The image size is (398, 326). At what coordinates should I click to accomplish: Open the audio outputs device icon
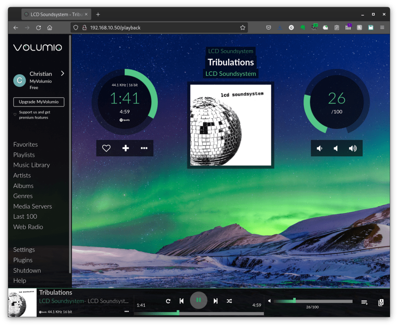click(381, 302)
